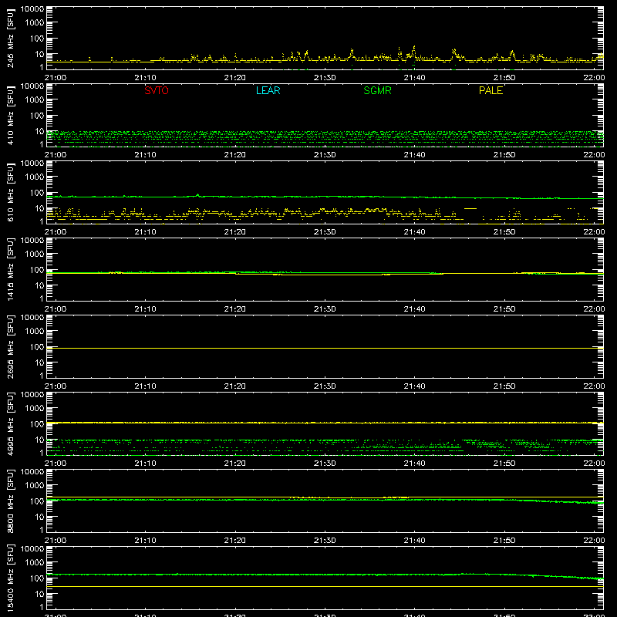This screenshot has height=617, width=617.
Task: Click 21:30 time label under 1415 MHz plot
Action: 325,309
